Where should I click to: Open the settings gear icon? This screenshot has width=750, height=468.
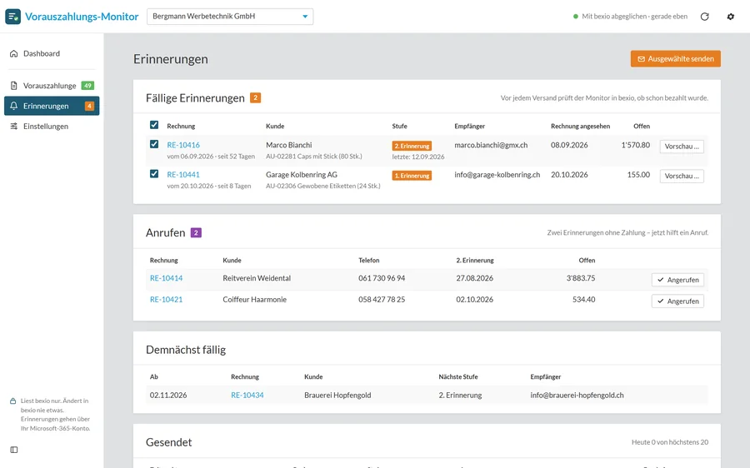pos(730,17)
